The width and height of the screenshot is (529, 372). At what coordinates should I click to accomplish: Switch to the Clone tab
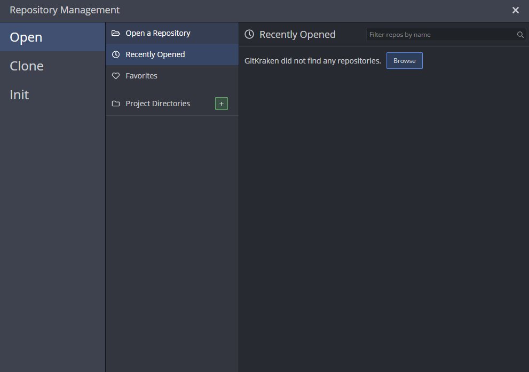52,66
